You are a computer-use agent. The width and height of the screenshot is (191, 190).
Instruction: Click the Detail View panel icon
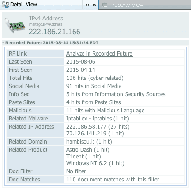pyautogui.click(x=5, y=5)
